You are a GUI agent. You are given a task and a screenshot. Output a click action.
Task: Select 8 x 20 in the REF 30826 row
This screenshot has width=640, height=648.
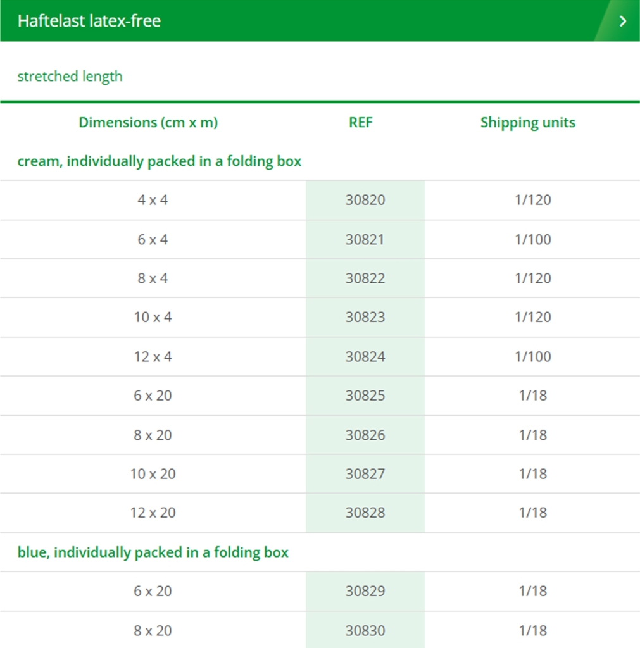tap(153, 435)
